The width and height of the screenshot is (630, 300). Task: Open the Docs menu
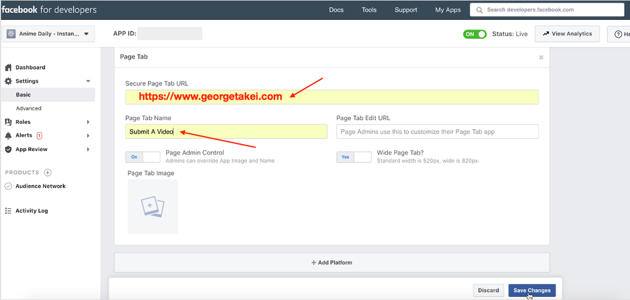(336, 10)
